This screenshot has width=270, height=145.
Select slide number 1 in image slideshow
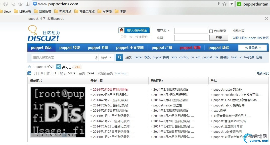(33, 135)
